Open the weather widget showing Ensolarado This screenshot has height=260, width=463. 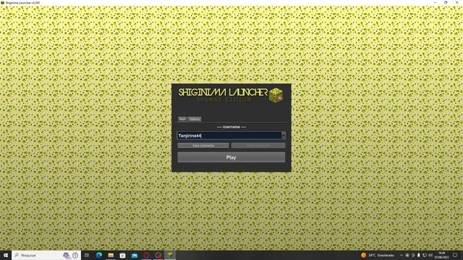coord(378,255)
